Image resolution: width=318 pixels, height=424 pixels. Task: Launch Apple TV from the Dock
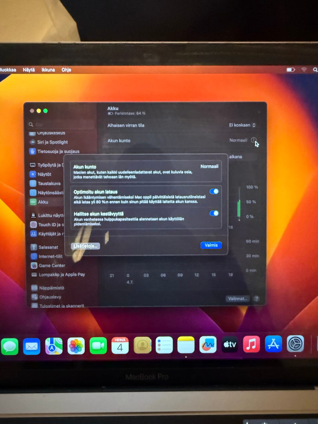point(230,344)
